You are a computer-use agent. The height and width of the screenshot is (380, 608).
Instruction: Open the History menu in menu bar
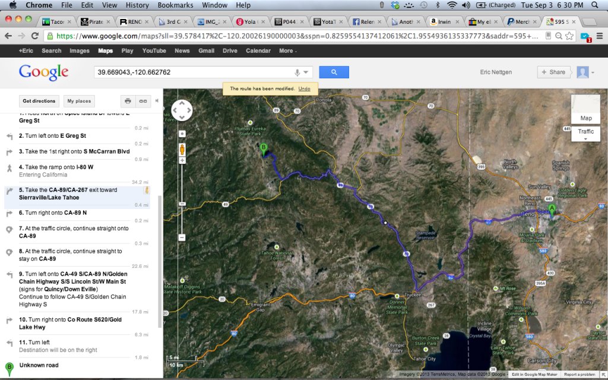[x=137, y=5]
